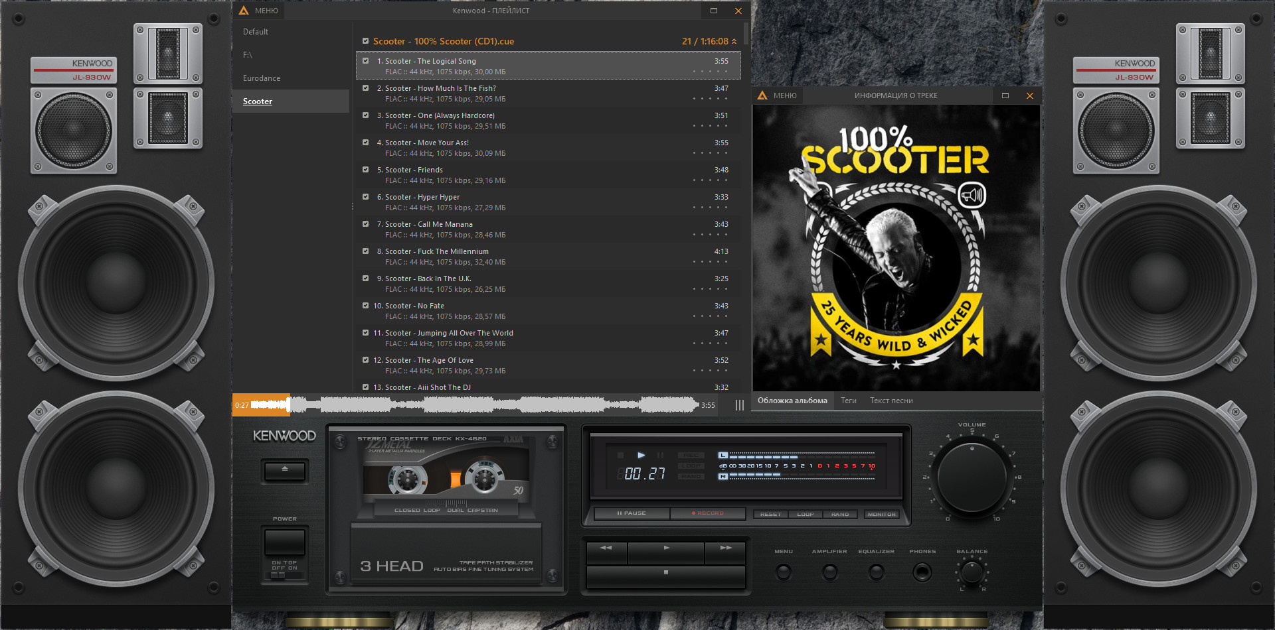
Task: Click the Amplifier knob button
Action: click(830, 572)
